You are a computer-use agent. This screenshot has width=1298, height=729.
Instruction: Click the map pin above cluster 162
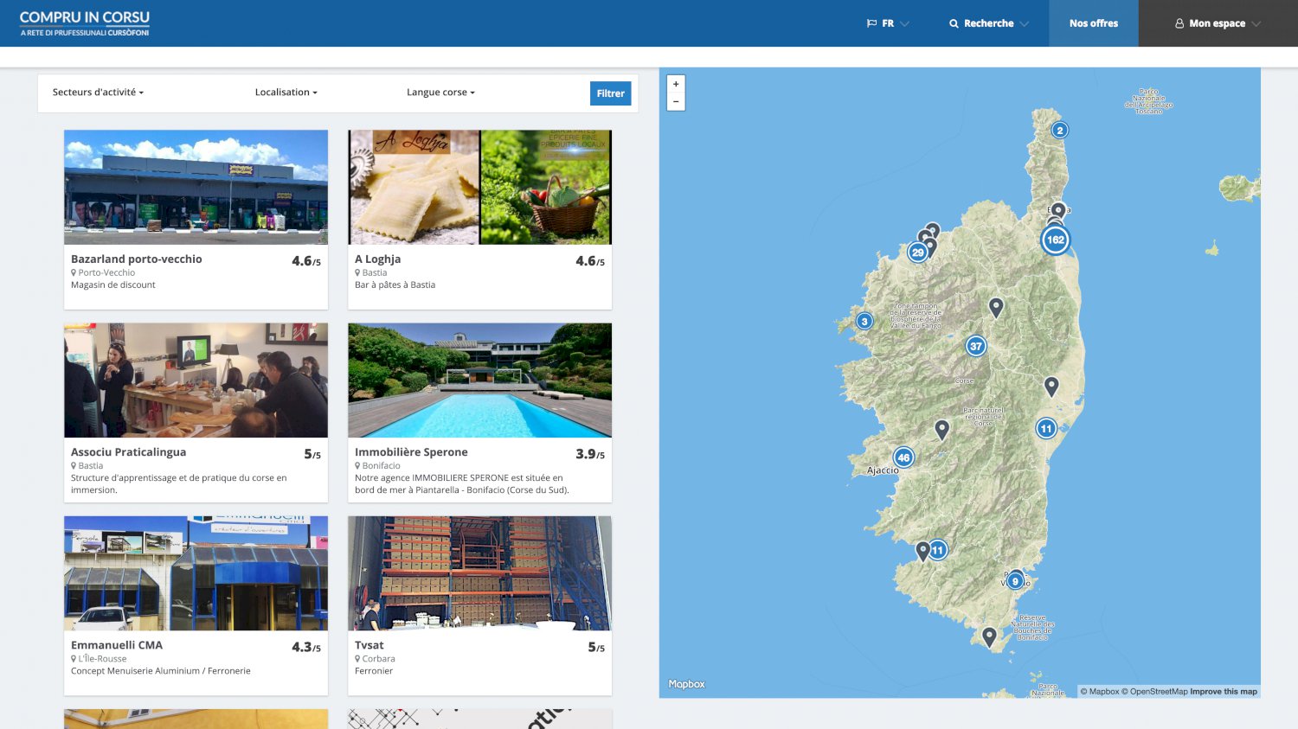(x=1058, y=210)
